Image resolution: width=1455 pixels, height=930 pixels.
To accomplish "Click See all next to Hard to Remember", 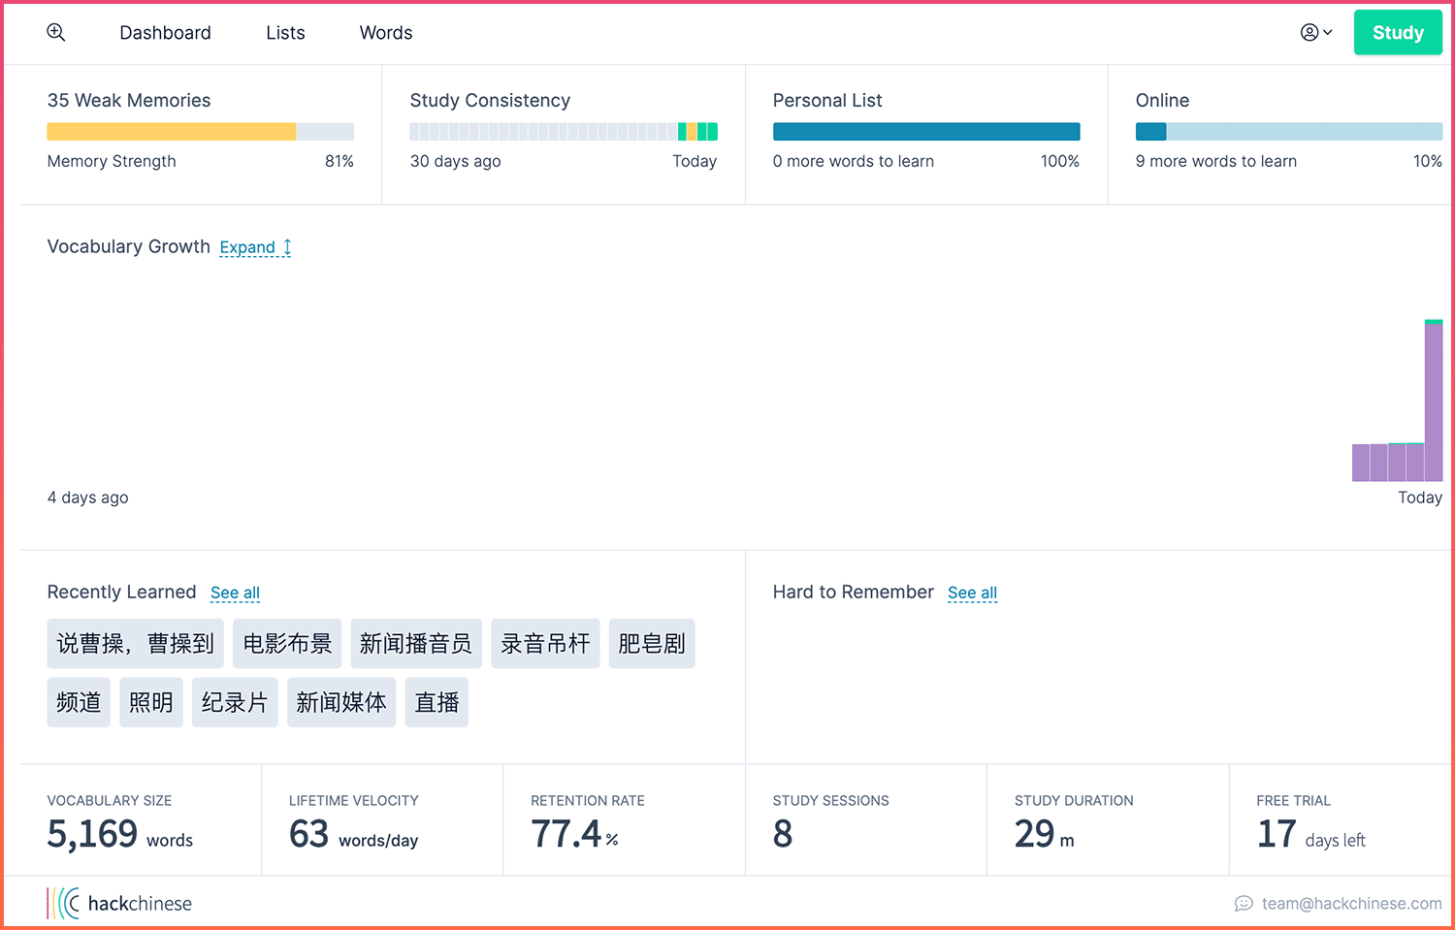I will pos(972,593).
